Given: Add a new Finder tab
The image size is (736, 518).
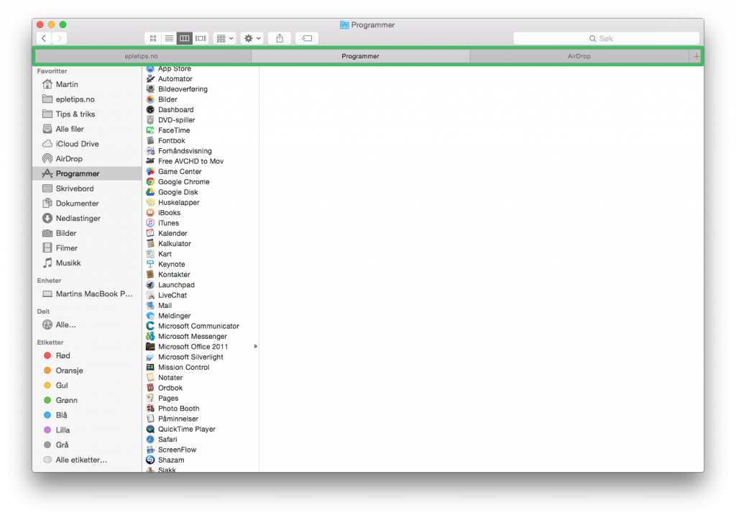Looking at the screenshot, I should coord(696,56).
